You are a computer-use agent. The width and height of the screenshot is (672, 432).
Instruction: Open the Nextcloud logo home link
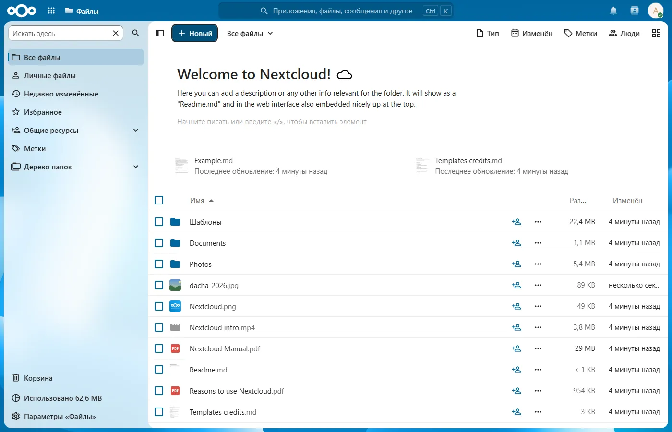pyautogui.click(x=22, y=11)
